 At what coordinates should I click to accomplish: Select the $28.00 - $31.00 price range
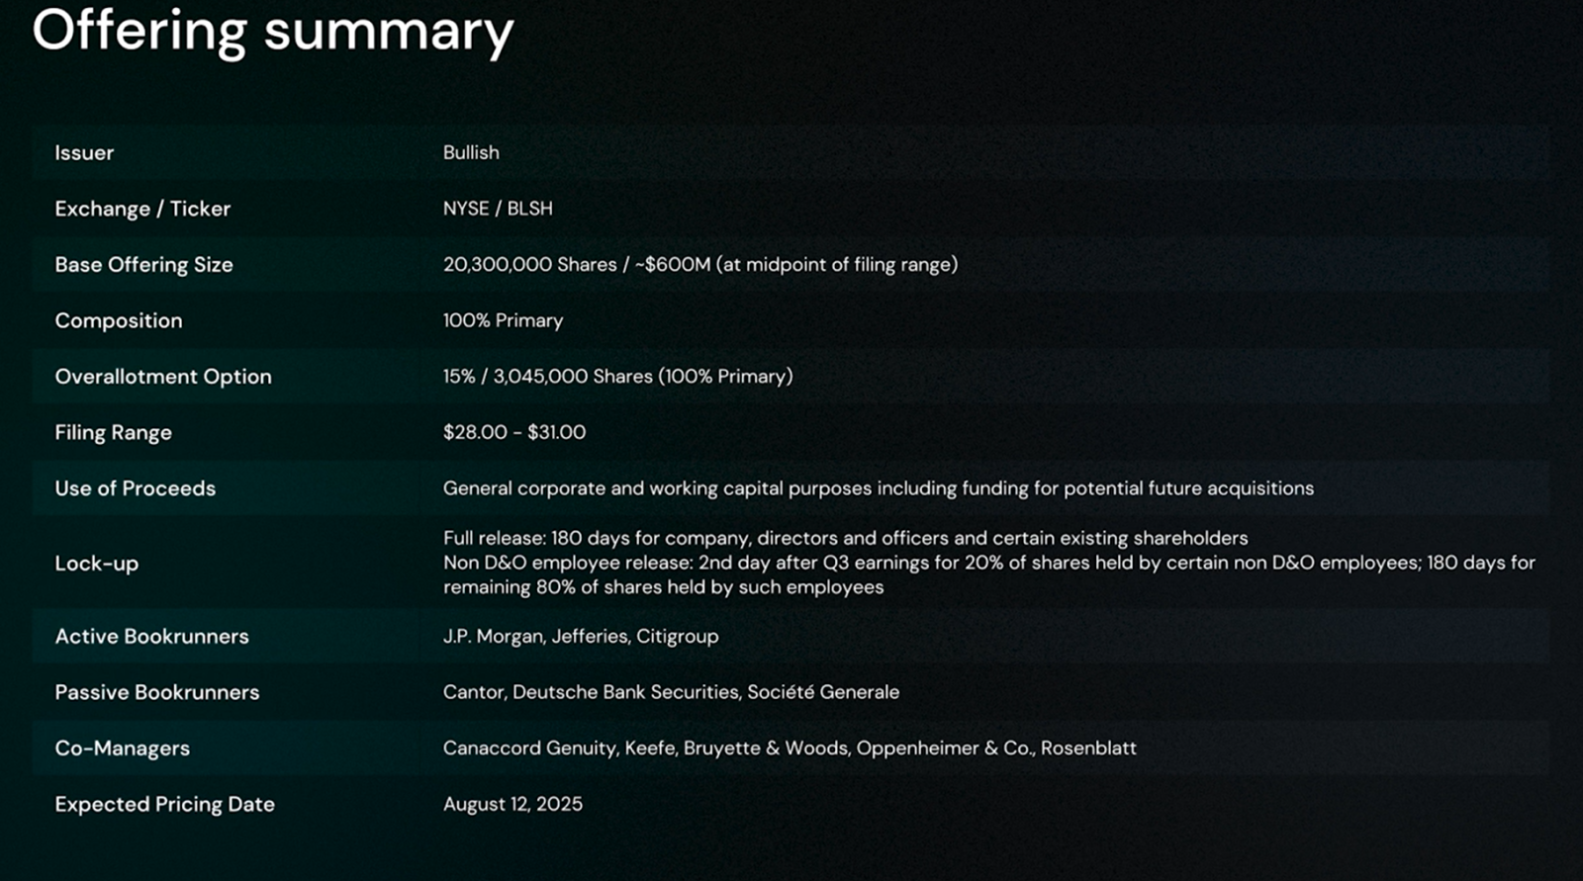pyautogui.click(x=514, y=433)
